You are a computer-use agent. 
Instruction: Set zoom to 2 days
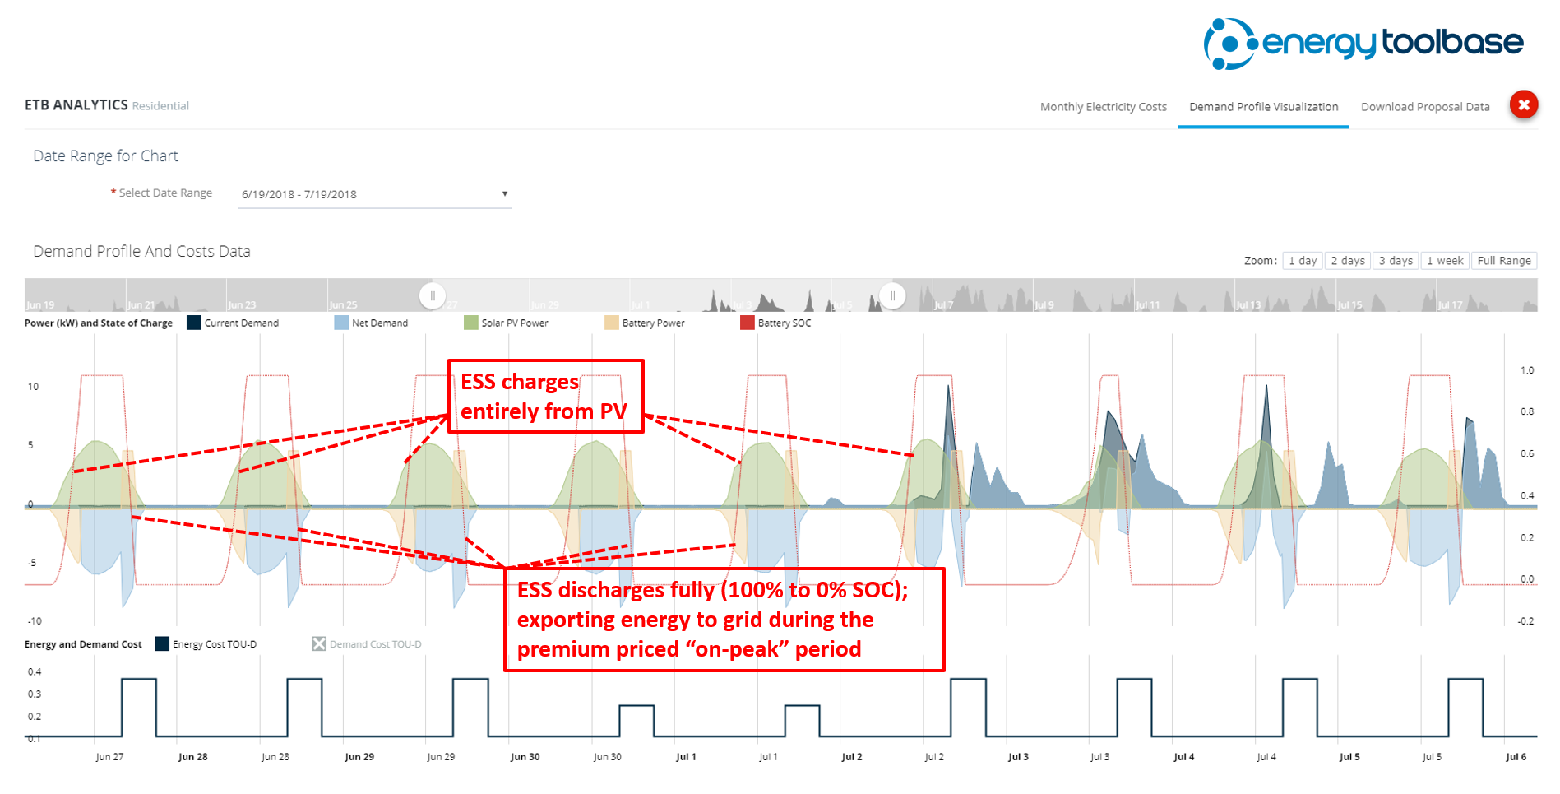(1348, 261)
